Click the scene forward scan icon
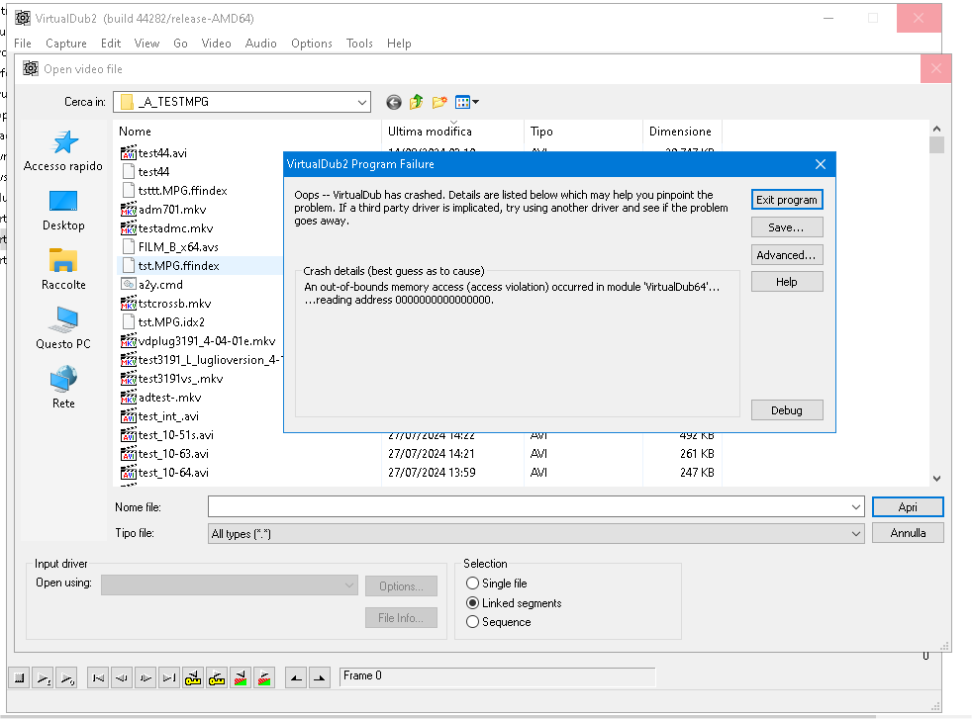The height and width of the screenshot is (719, 972). click(x=264, y=678)
